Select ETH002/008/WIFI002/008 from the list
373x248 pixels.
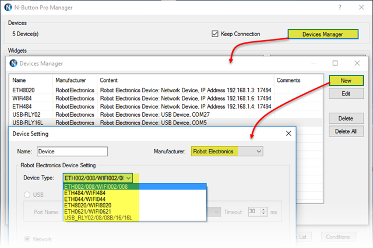tap(135, 186)
